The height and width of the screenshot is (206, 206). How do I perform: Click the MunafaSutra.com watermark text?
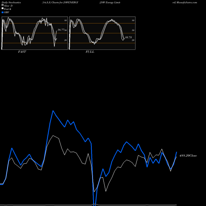tap(187, 2)
